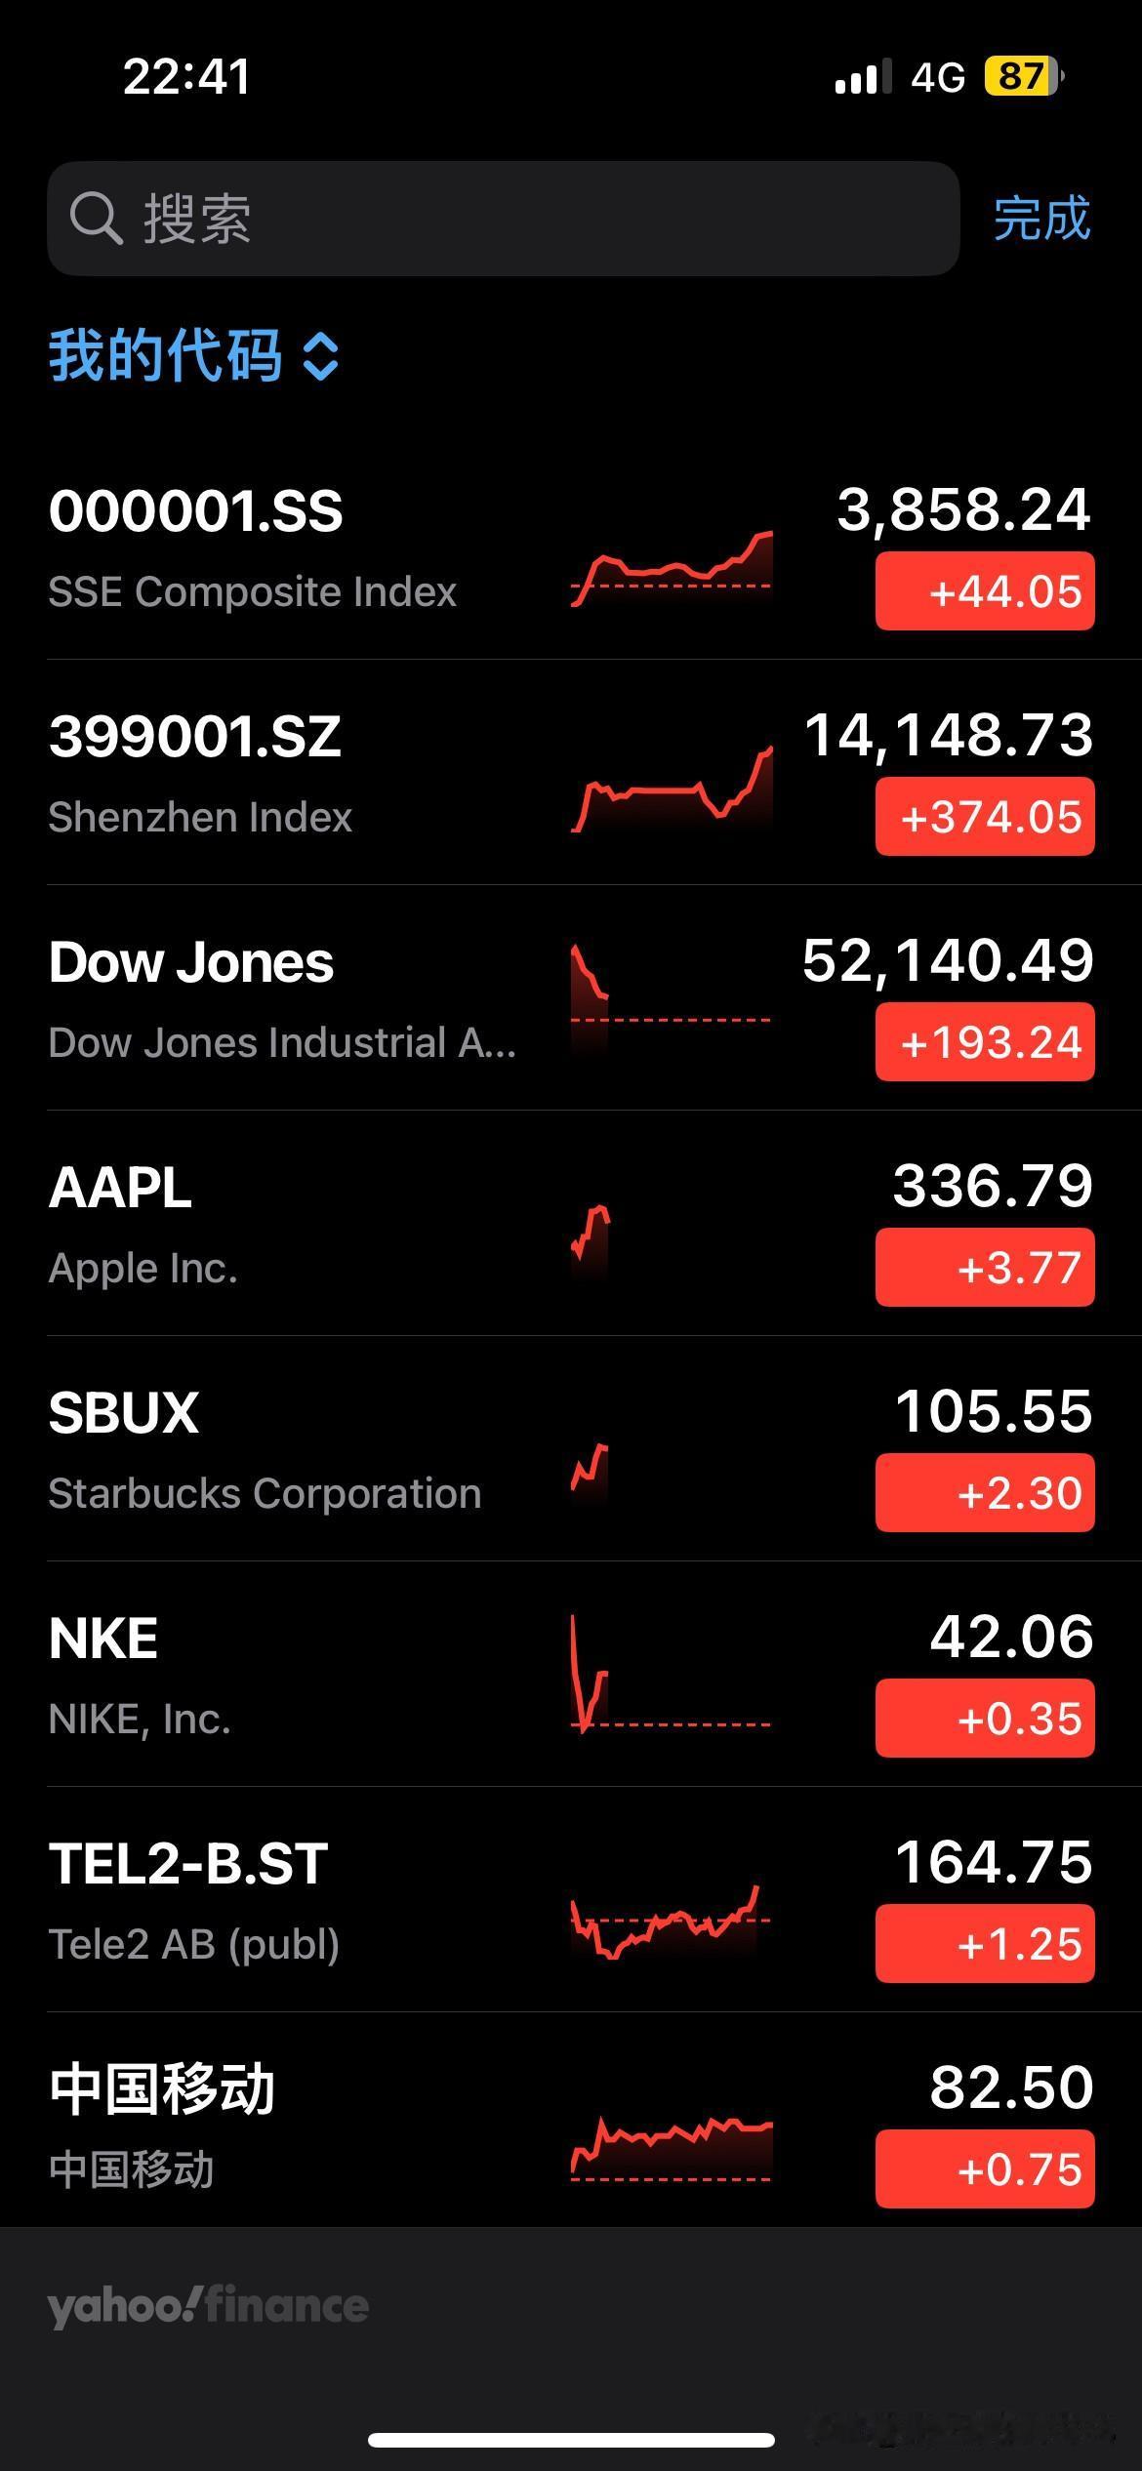Toggle AAPL change badge showing +3.77
The height and width of the screenshot is (2471, 1142).
point(985,1268)
